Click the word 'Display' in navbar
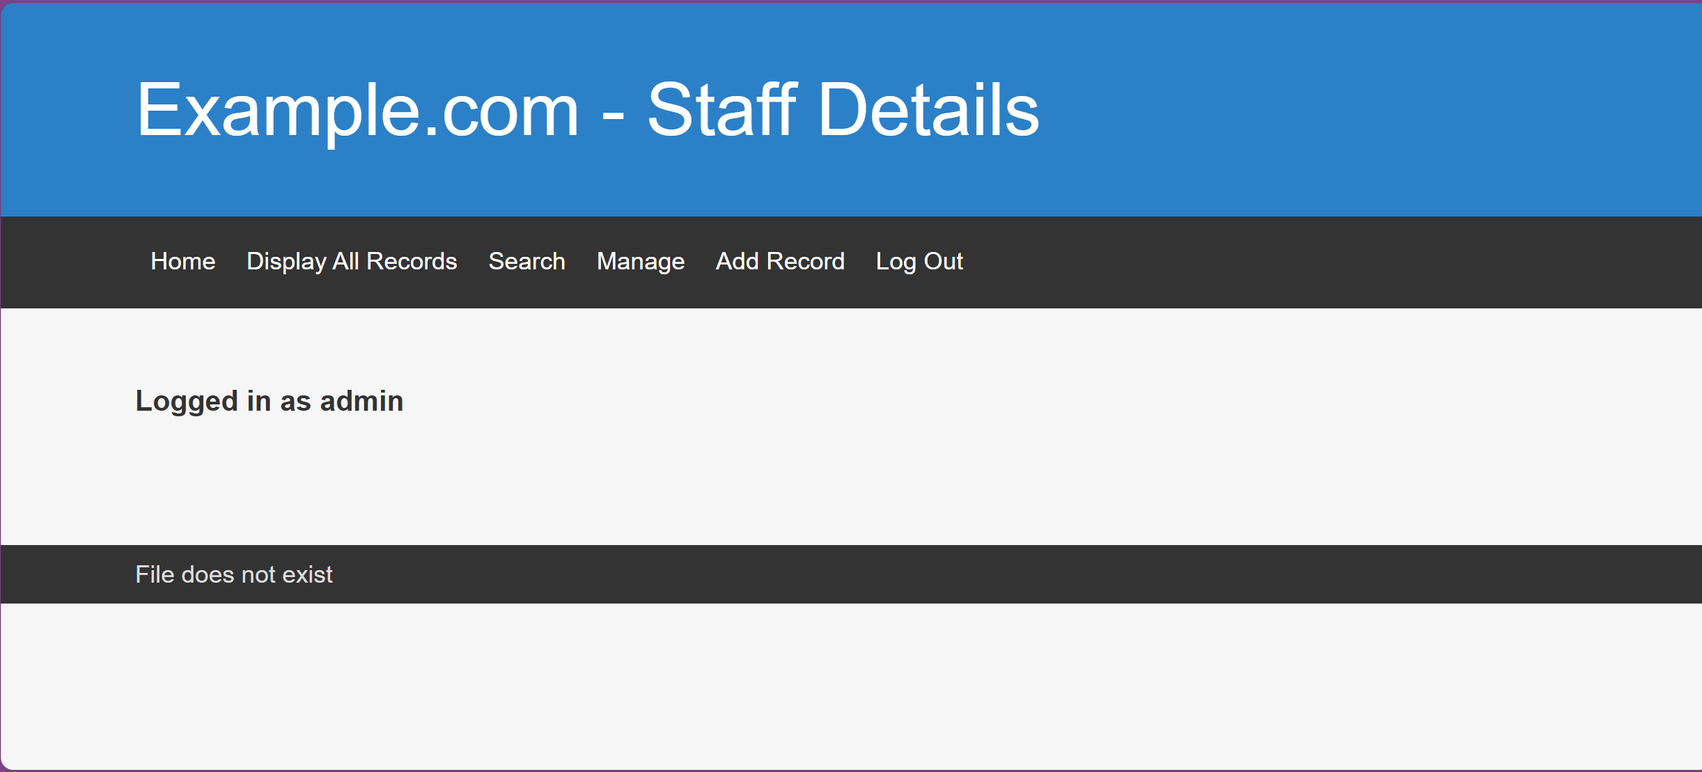This screenshot has height=772, width=1702. coord(286,261)
